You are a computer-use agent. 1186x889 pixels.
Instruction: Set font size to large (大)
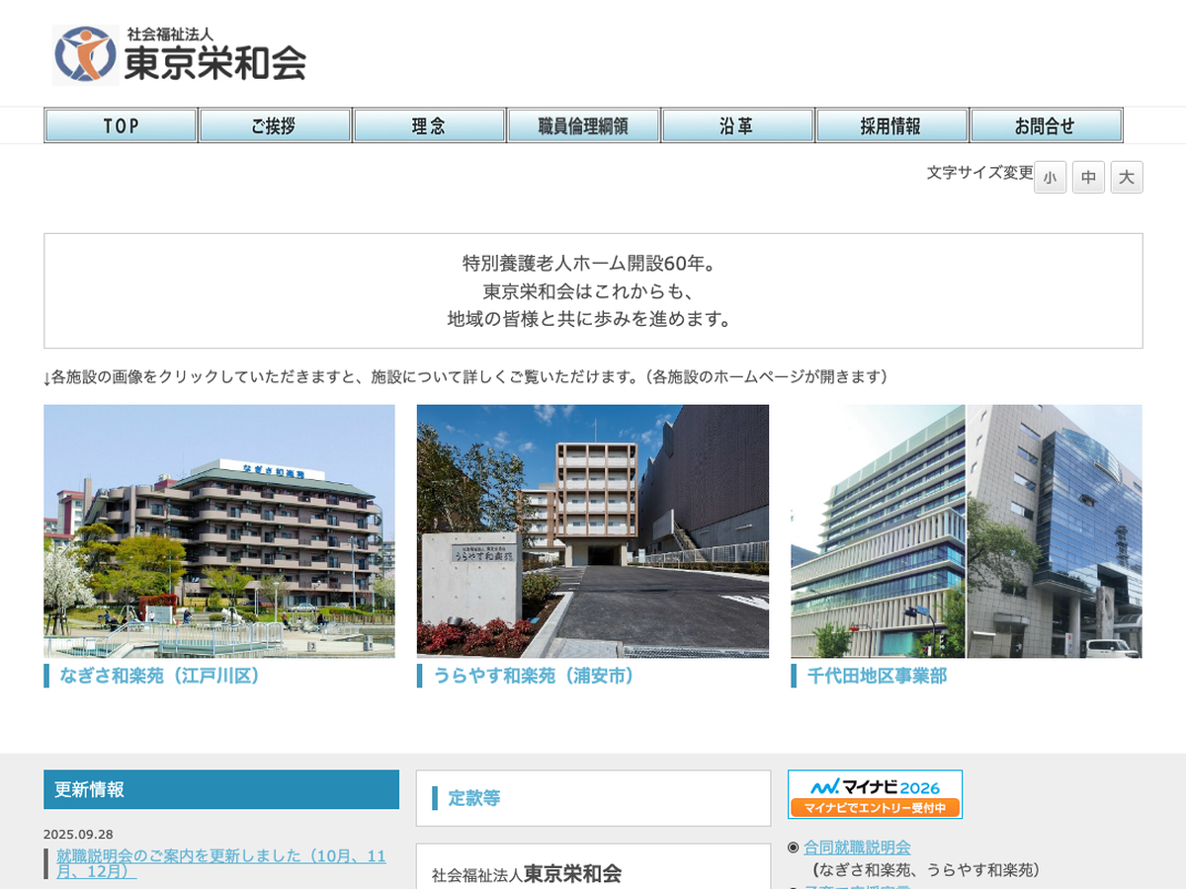click(x=1127, y=178)
